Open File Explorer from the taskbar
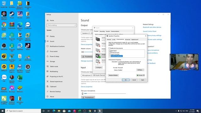 [59, 111]
